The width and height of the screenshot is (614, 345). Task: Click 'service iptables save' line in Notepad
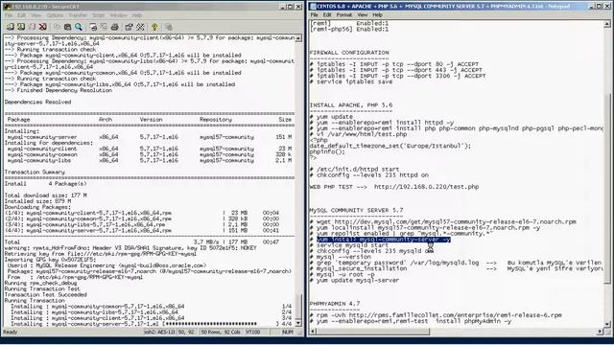pyautogui.click(x=354, y=81)
